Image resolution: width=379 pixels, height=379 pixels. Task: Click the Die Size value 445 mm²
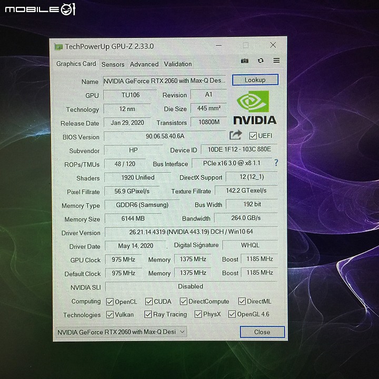(x=208, y=108)
